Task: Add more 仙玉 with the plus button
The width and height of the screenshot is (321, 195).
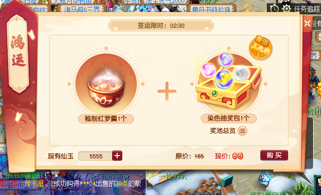Action: click(117, 156)
